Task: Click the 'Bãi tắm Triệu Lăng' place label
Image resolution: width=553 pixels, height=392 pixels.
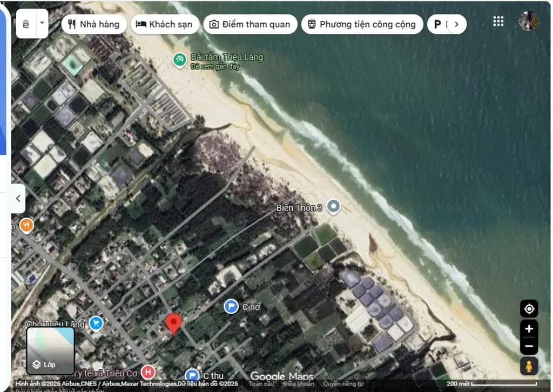Action: pyautogui.click(x=227, y=57)
